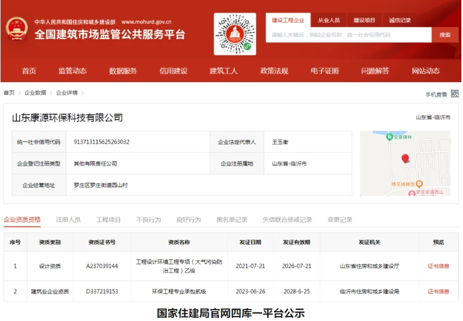The width and height of the screenshot is (463, 321).
Task: Click the 发证有效期 column header
Action: tap(296, 242)
